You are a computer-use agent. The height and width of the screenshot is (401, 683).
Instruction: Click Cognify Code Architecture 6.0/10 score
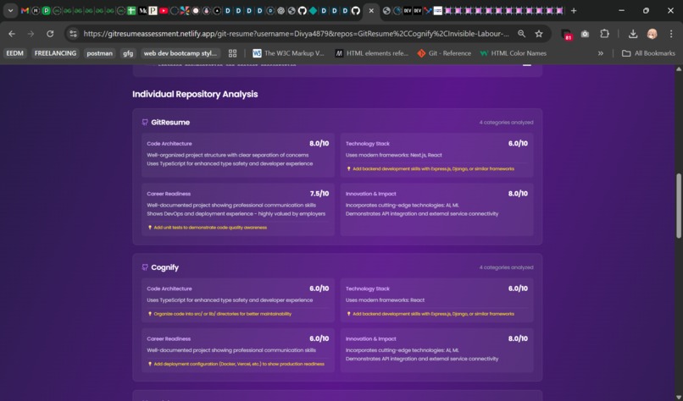[319, 288]
